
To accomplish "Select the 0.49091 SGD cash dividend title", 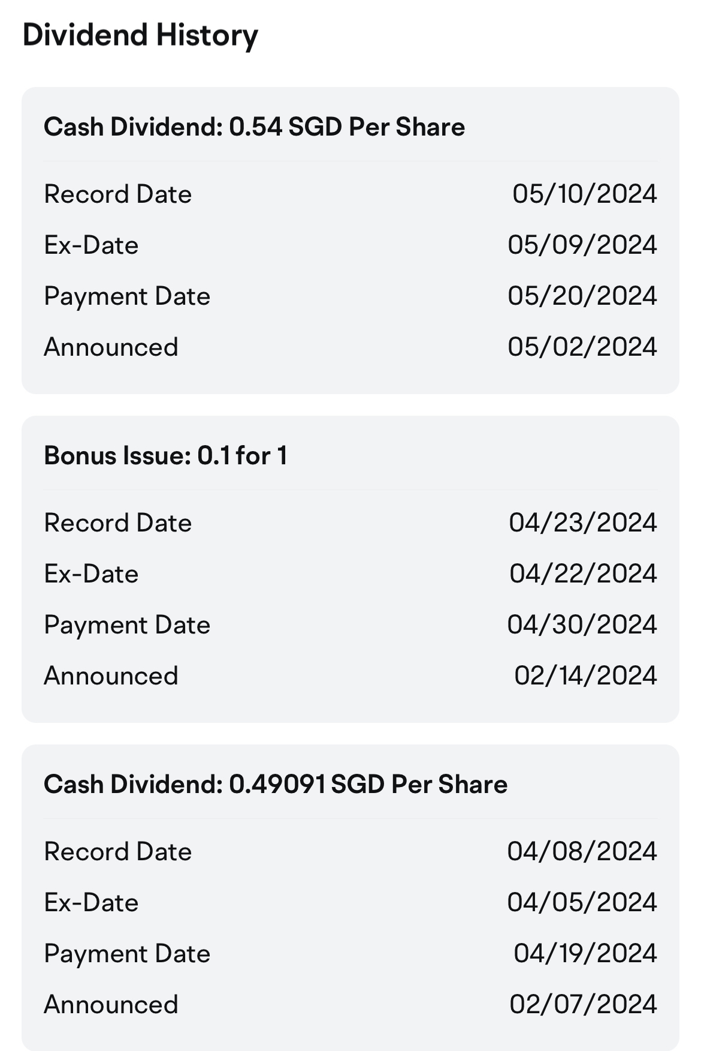I will tap(275, 785).
